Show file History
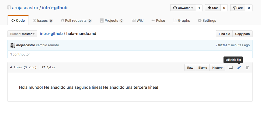The height and width of the screenshot is (119, 261). tap(217, 67)
